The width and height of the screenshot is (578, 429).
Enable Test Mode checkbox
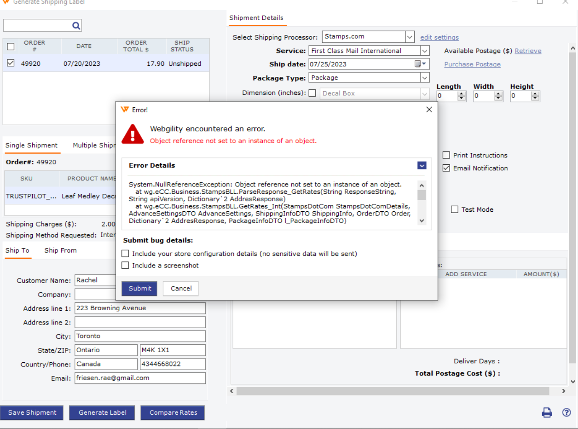[x=455, y=209]
